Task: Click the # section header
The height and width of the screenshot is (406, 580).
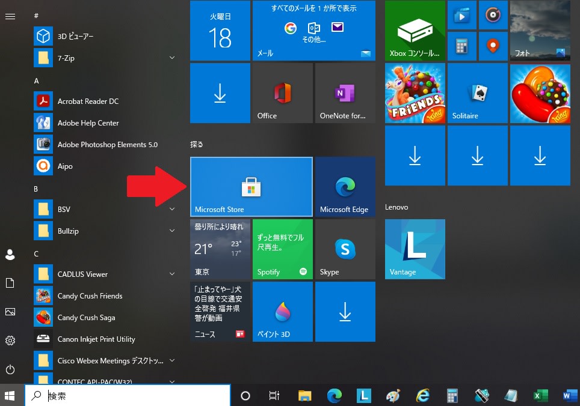Action: (36, 16)
